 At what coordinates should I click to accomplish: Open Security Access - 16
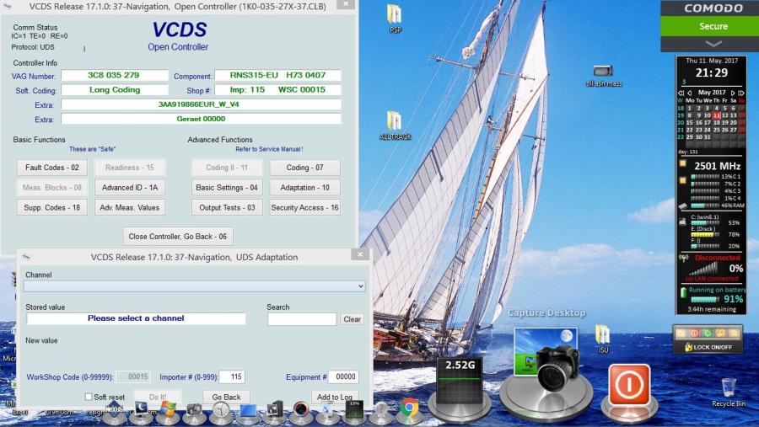click(x=304, y=207)
